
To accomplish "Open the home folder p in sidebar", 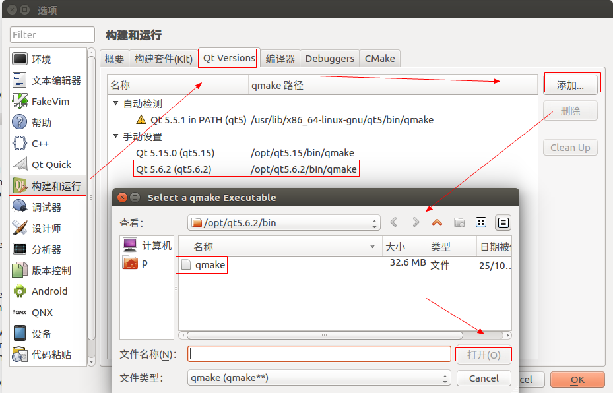I will point(135,263).
